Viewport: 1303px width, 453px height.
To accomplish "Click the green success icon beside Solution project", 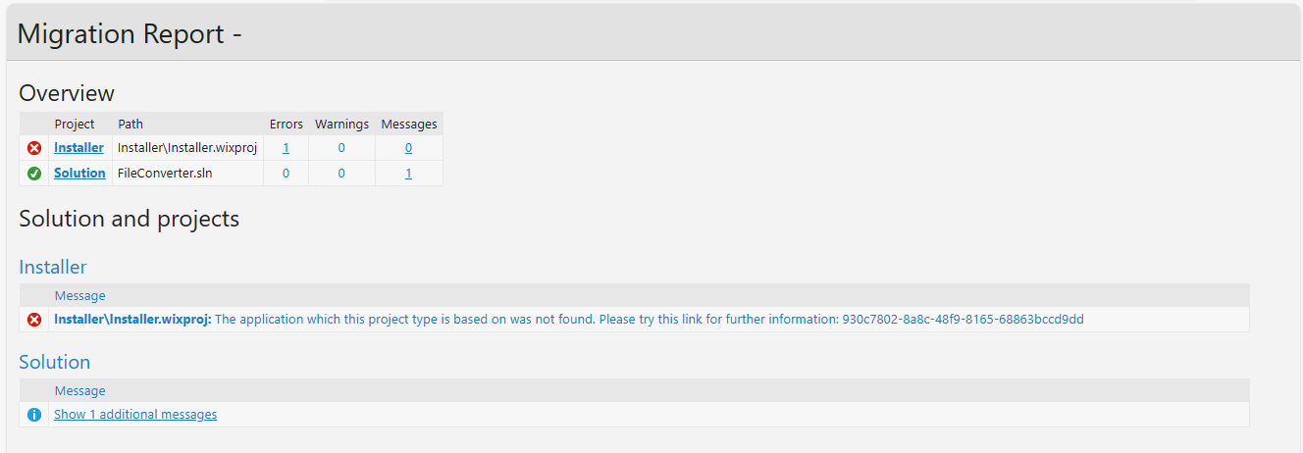I will pyautogui.click(x=34, y=174).
